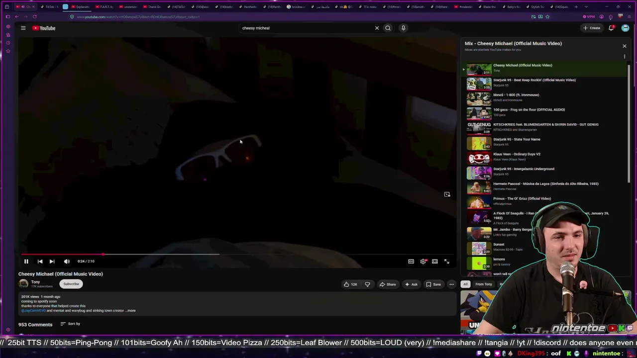The width and height of the screenshot is (637, 358).
Task: Toggle the browser VPN indicator
Action: [x=589, y=17]
